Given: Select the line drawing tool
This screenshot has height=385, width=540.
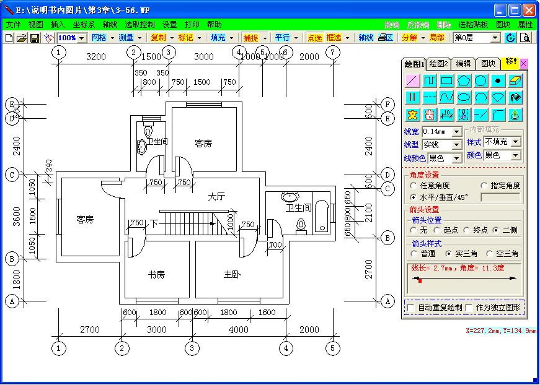Looking at the screenshot, I should (x=412, y=81).
